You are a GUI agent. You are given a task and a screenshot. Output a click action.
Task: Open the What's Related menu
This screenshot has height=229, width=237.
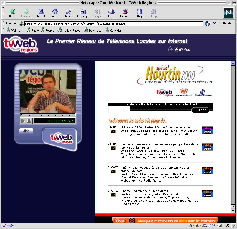219,24
